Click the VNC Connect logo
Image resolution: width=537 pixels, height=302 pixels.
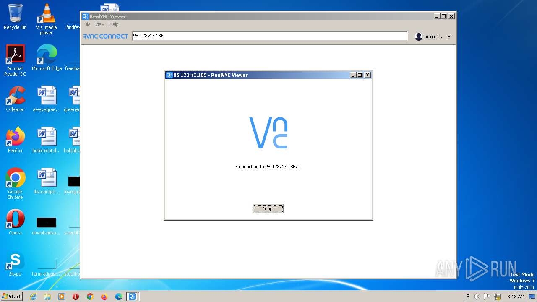tap(105, 36)
